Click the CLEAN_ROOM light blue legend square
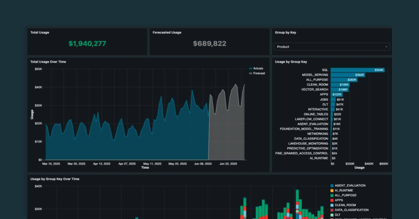The image size is (419, 219). click(332, 205)
